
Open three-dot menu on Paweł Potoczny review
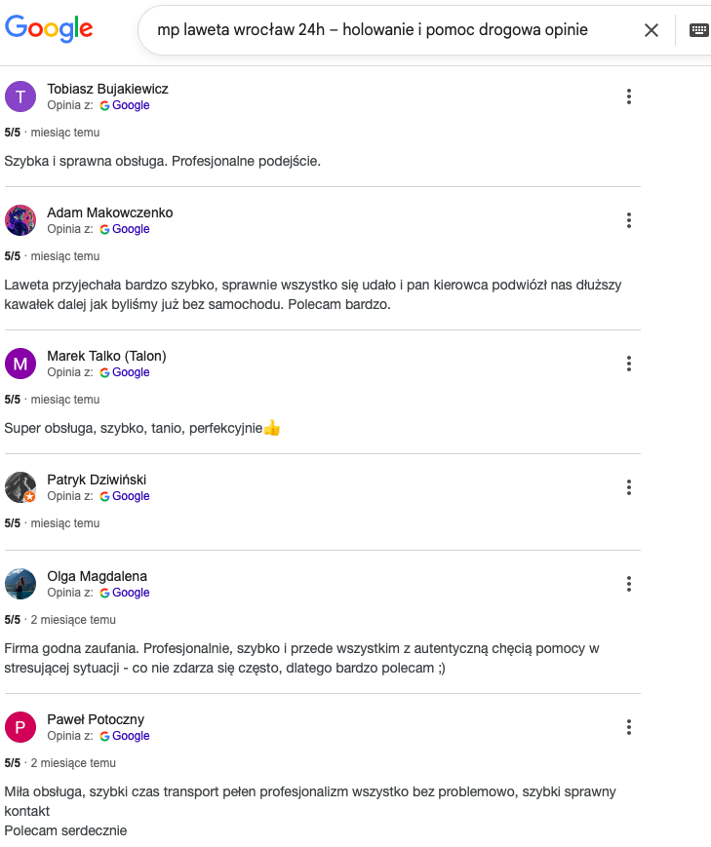pyautogui.click(x=629, y=727)
